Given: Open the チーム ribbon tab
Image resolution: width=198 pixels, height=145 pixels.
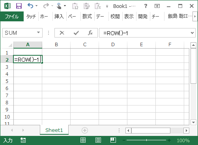Looking at the screenshot, I should [x=155, y=17].
